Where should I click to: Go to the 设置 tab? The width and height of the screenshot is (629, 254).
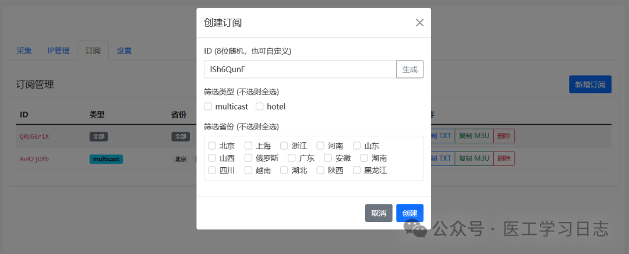point(125,51)
